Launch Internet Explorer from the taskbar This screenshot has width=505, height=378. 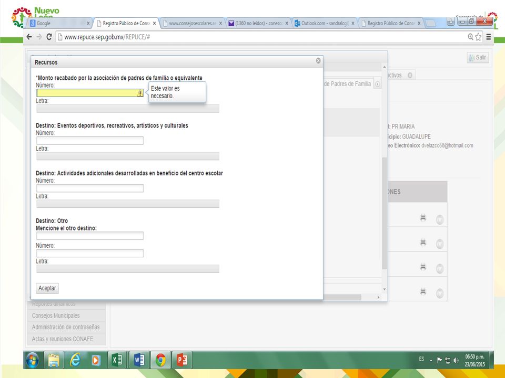point(75,360)
